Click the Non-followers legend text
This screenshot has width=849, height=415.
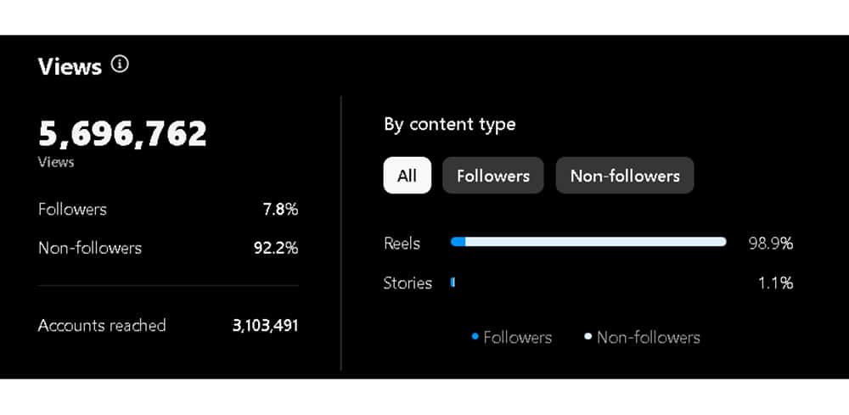[648, 338]
